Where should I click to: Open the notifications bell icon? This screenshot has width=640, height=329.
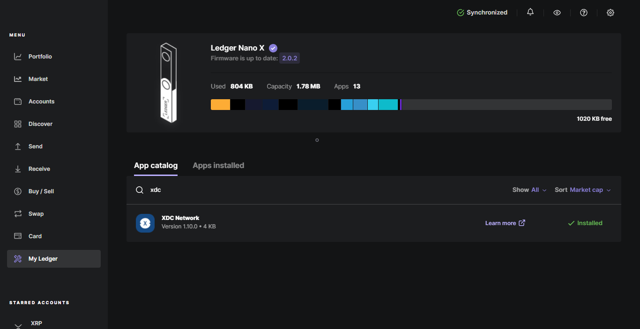point(530,12)
